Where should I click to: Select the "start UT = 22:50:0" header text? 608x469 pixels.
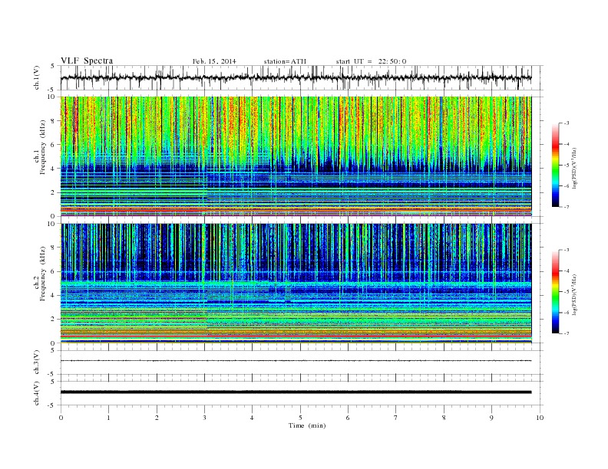pos(371,61)
